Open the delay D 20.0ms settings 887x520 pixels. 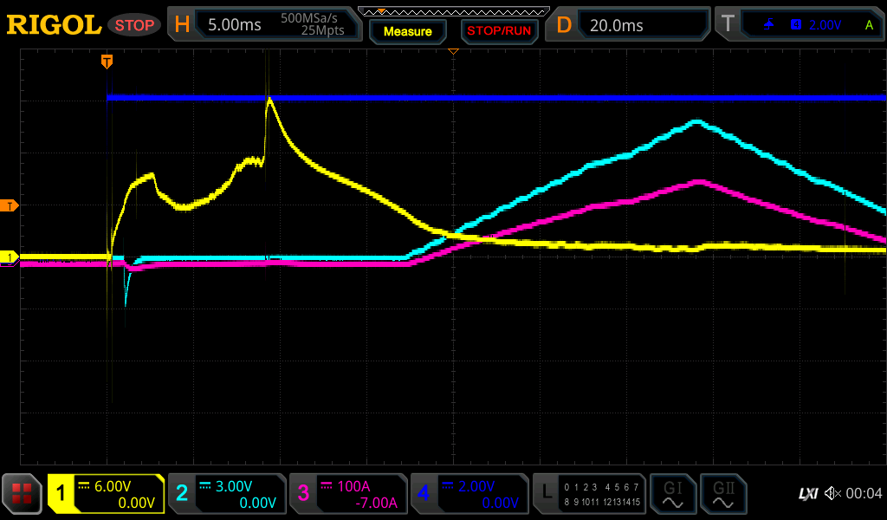pyautogui.click(x=629, y=25)
